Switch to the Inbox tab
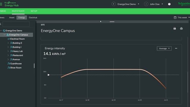 coord(3,11)
